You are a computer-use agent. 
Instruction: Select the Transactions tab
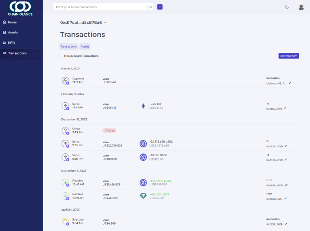[69, 46]
